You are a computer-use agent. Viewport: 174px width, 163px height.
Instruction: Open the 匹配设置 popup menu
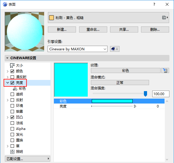coord(28,159)
